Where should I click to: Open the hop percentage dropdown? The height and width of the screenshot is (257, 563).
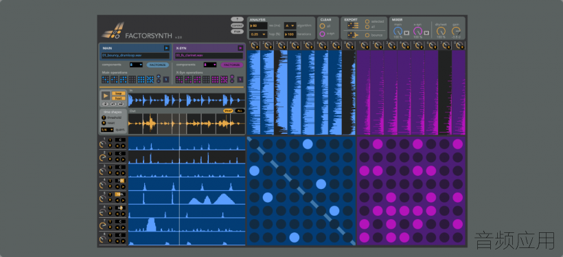[258, 34]
